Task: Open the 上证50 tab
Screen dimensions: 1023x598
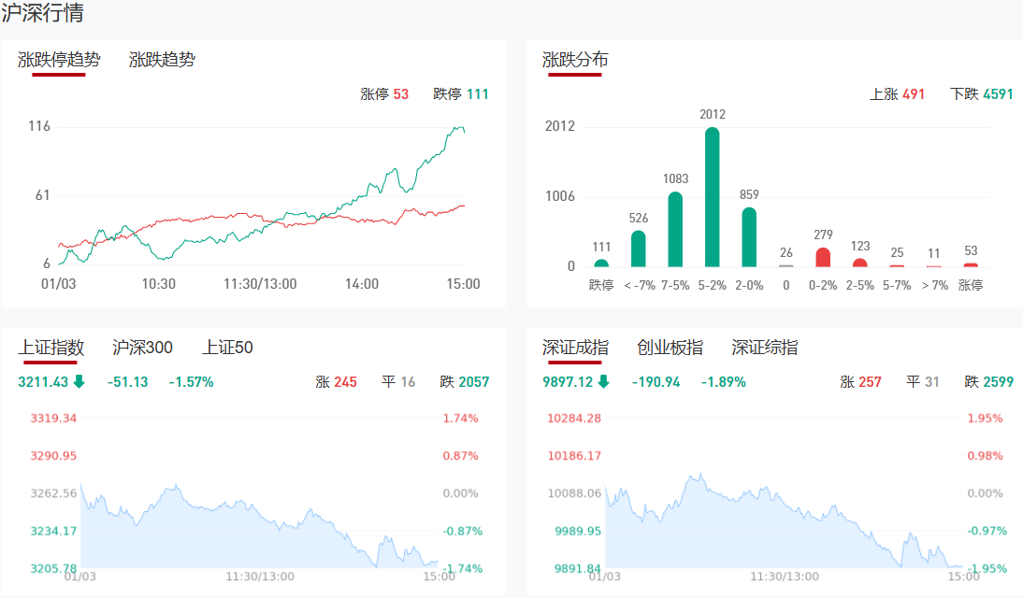Action: 227,348
